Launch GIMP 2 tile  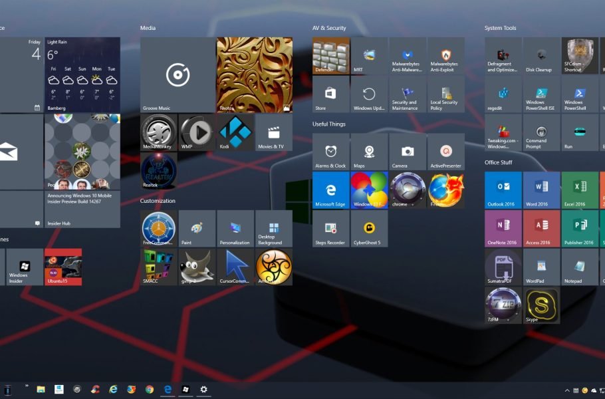coord(197,267)
